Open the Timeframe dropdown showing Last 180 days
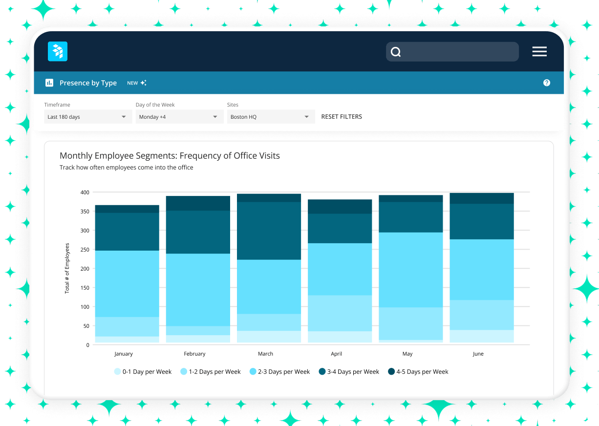 88,116
